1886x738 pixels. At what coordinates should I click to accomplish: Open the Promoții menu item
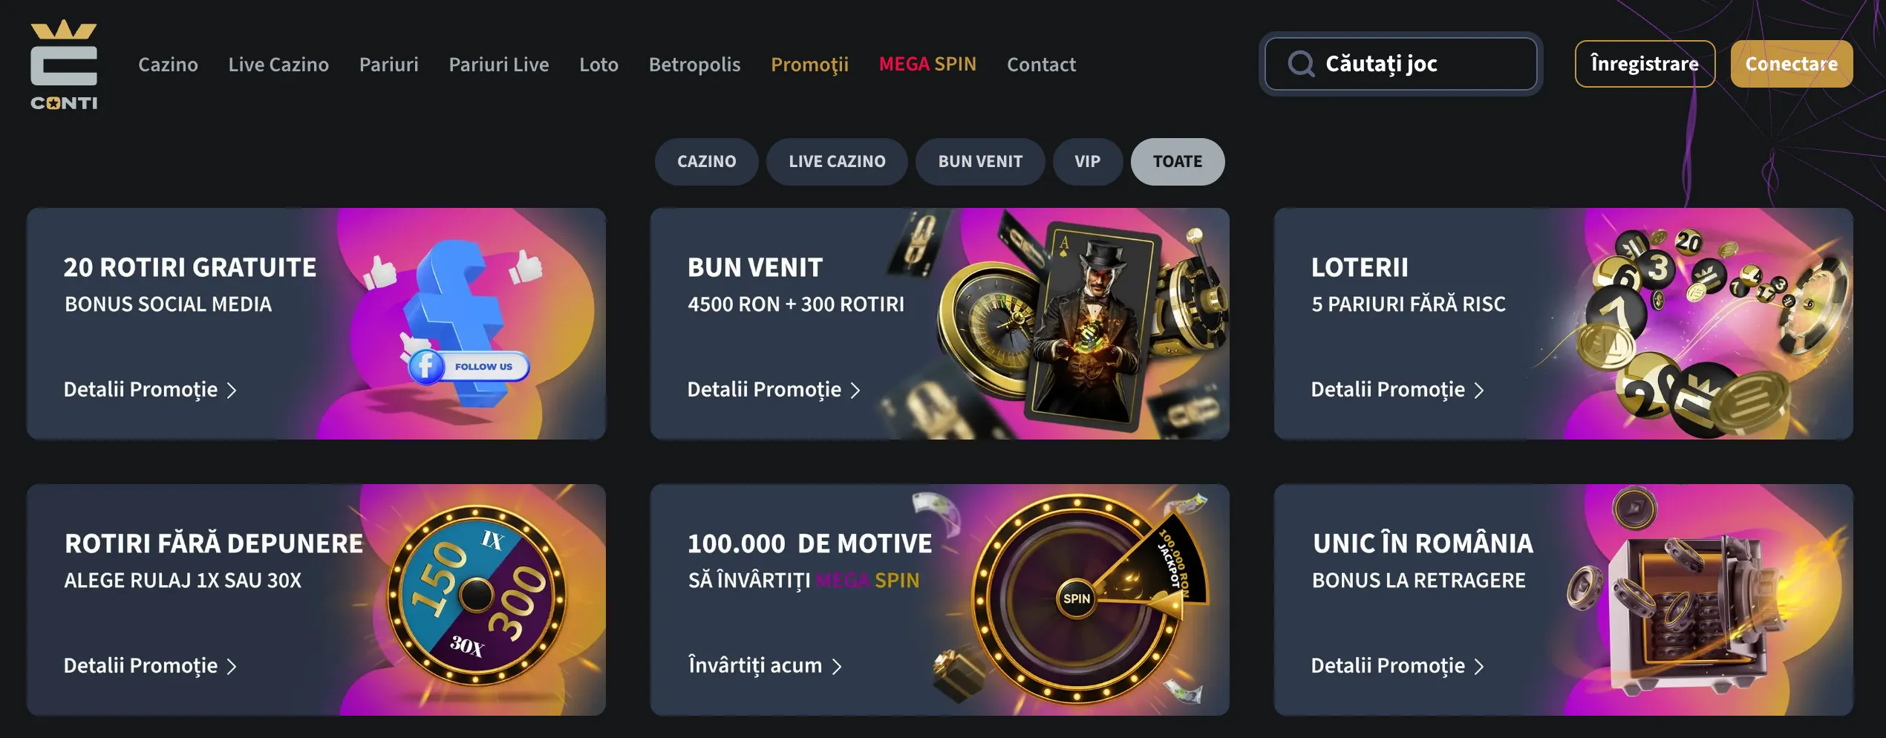coord(809,65)
